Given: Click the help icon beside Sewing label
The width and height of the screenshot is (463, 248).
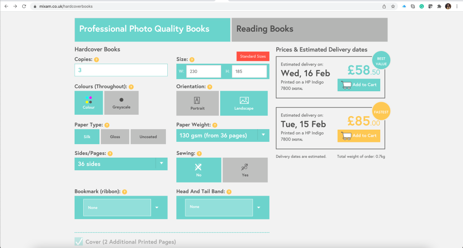Looking at the screenshot, I should click(x=199, y=154).
